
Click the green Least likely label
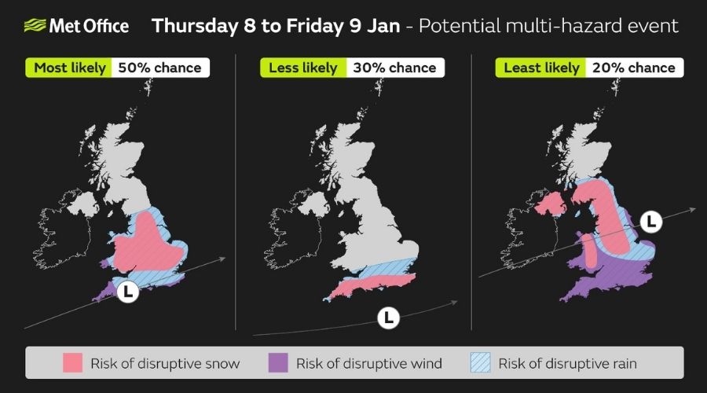click(x=537, y=68)
